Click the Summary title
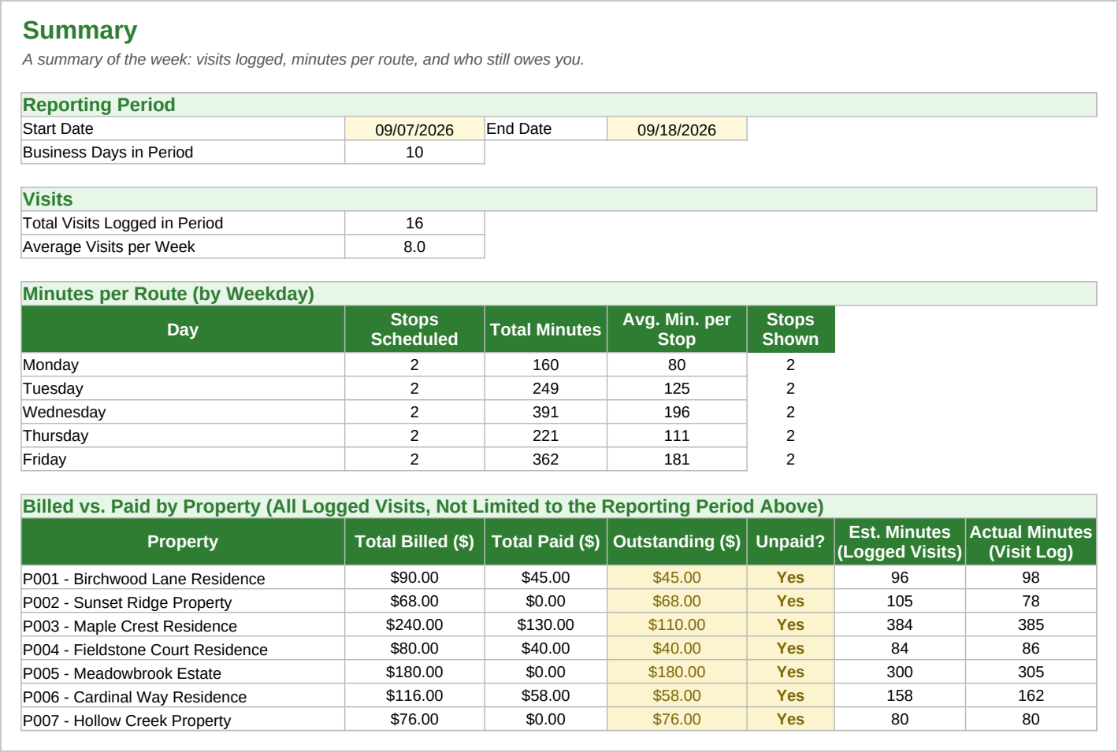 [80, 31]
